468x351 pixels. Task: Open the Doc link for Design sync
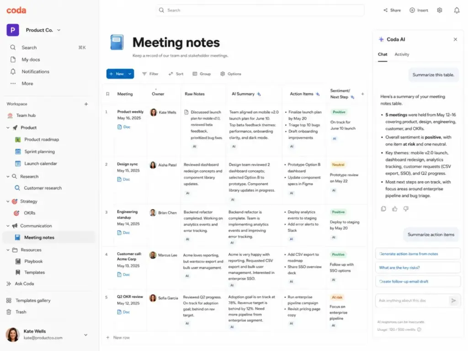click(x=123, y=179)
